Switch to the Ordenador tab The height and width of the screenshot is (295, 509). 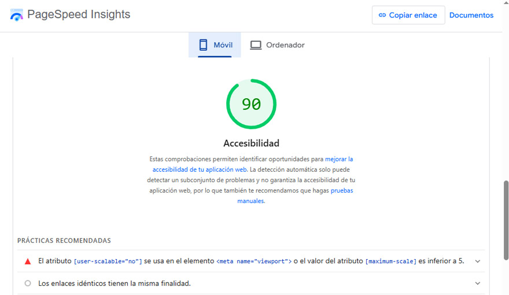click(x=278, y=45)
